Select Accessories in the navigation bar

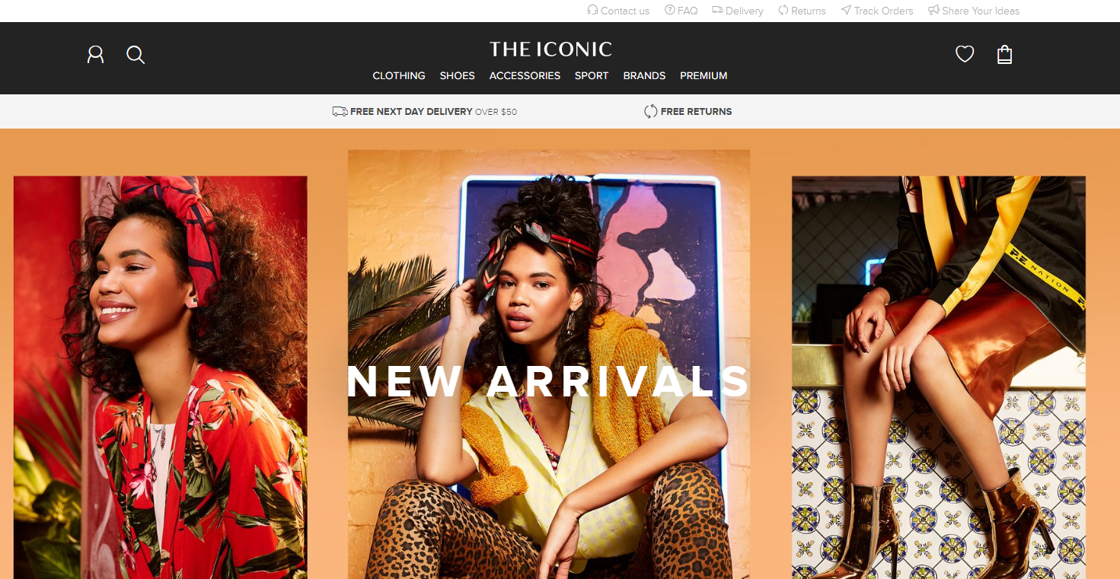coord(525,75)
